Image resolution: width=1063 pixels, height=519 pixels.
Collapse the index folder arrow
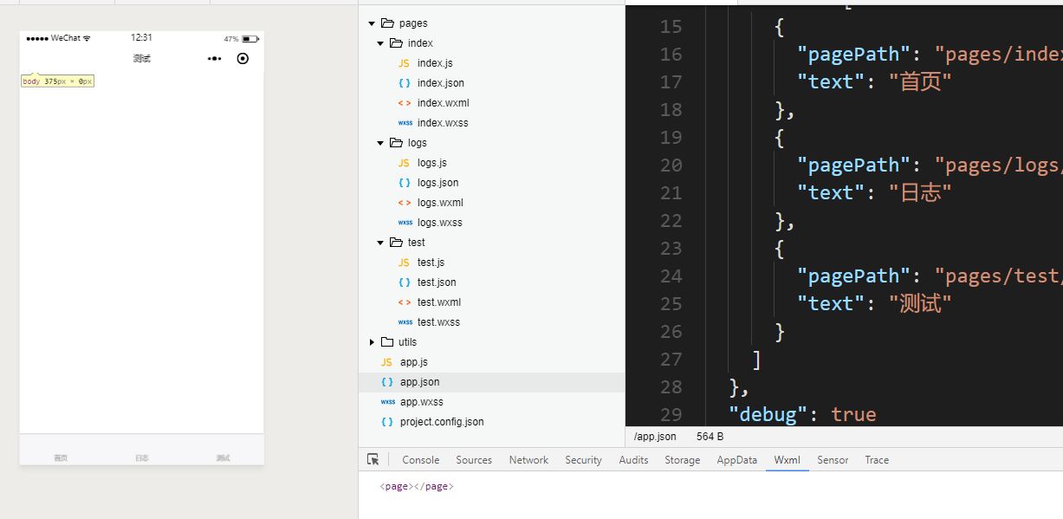pyautogui.click(x=380, y=43)
